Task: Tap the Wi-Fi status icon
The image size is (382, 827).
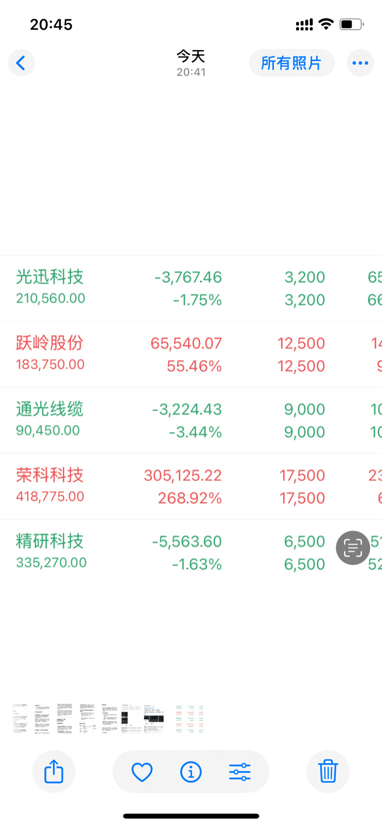Action: [326, 24]
